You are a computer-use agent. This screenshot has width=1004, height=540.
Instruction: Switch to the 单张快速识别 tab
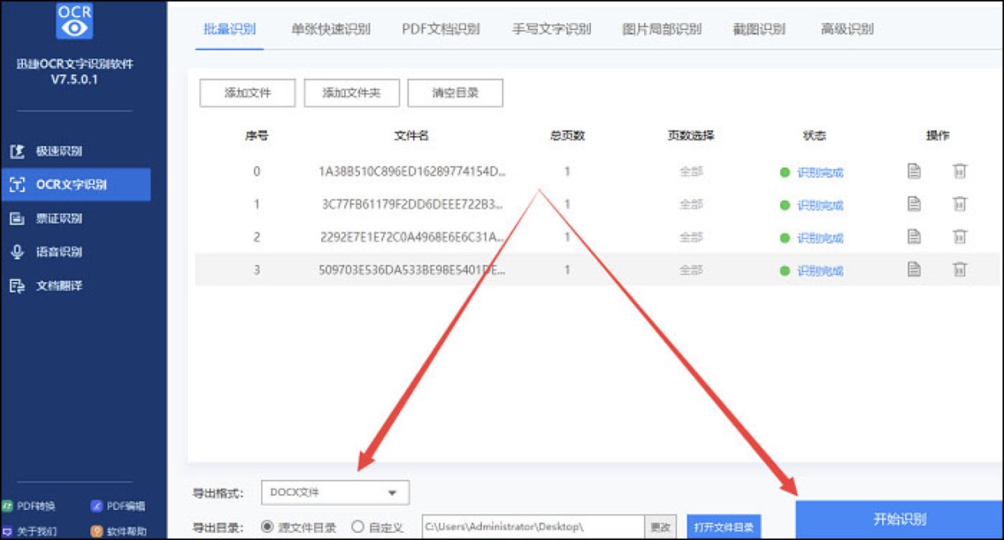point(331,29)
